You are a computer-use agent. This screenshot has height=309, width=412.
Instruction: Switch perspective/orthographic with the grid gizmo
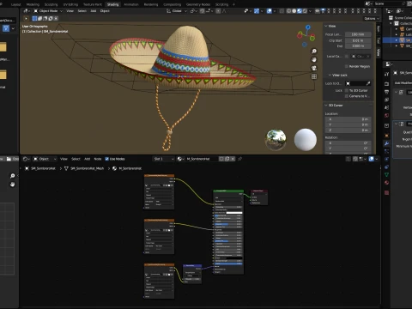click(x=314, y=76)
